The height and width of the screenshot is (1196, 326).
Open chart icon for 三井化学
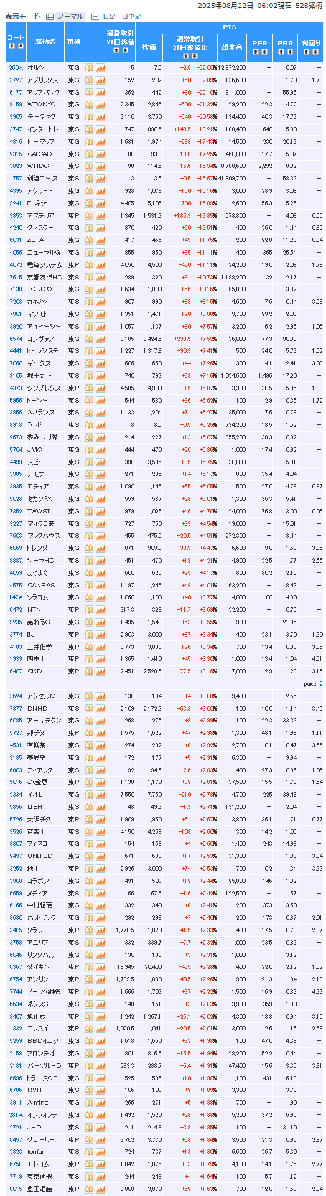coord(100,647)
